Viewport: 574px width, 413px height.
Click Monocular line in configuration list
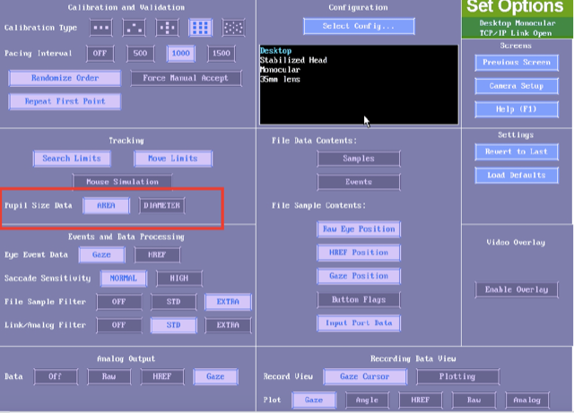pos(280,70)
